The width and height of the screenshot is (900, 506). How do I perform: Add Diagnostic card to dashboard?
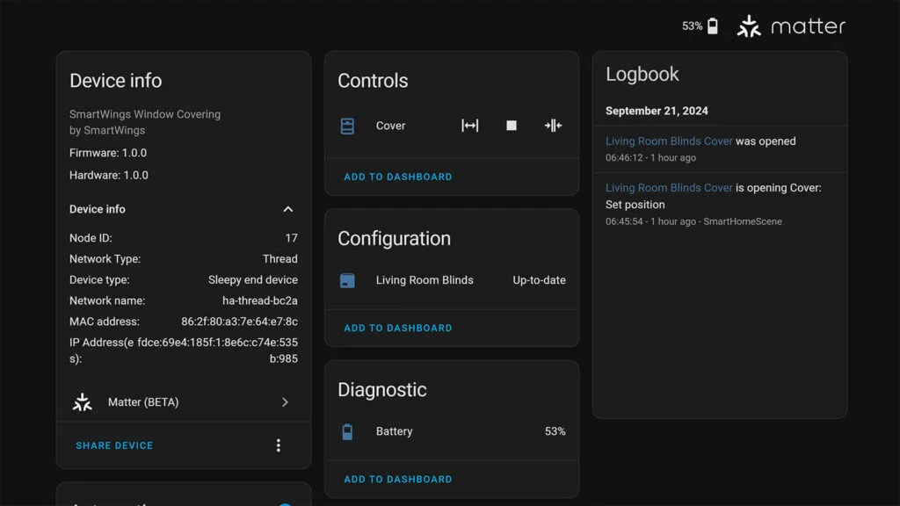pyautogui.click(x=398, y=479)
